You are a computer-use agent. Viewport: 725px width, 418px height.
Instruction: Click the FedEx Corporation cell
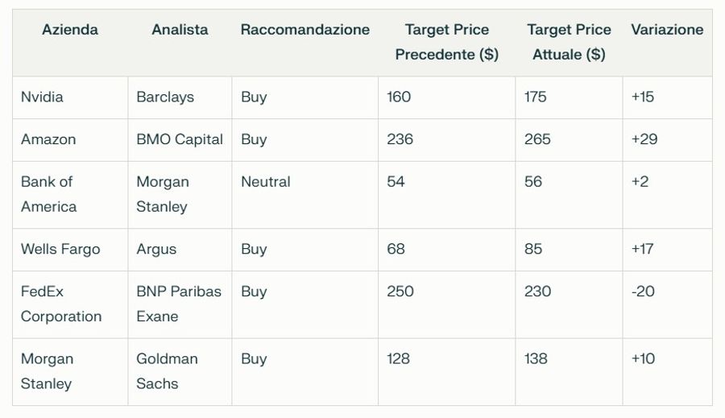(61, 304)
